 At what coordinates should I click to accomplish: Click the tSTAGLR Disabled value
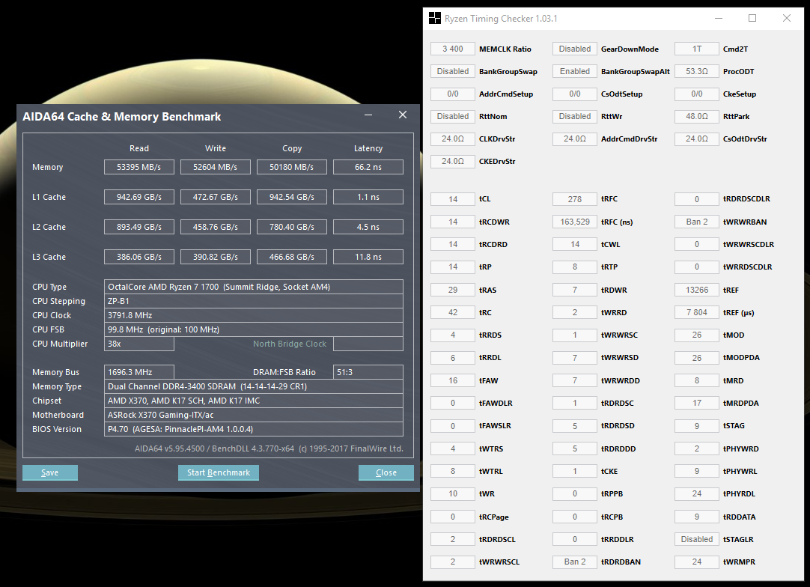tap(697, 539)
